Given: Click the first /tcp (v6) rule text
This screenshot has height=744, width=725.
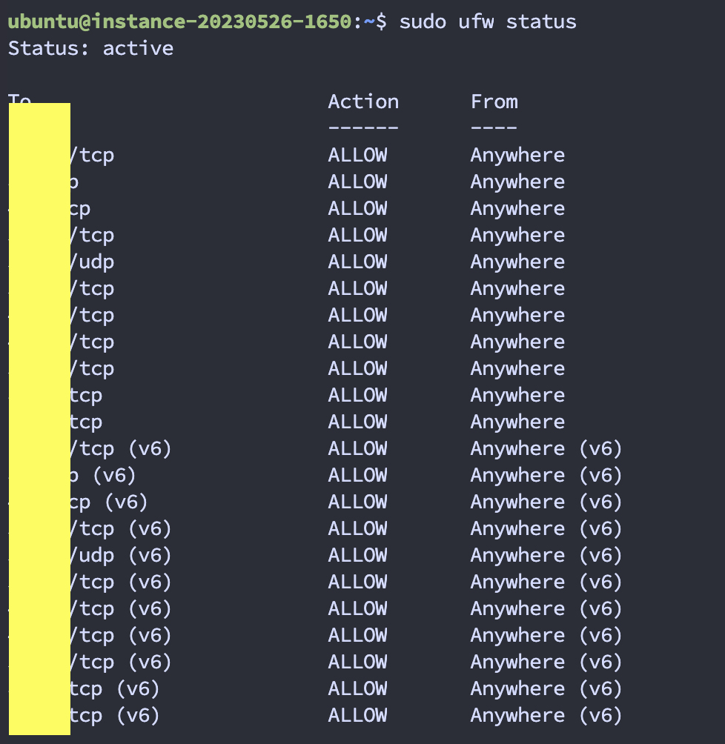Looking at the screenshot, I should 121,448.
